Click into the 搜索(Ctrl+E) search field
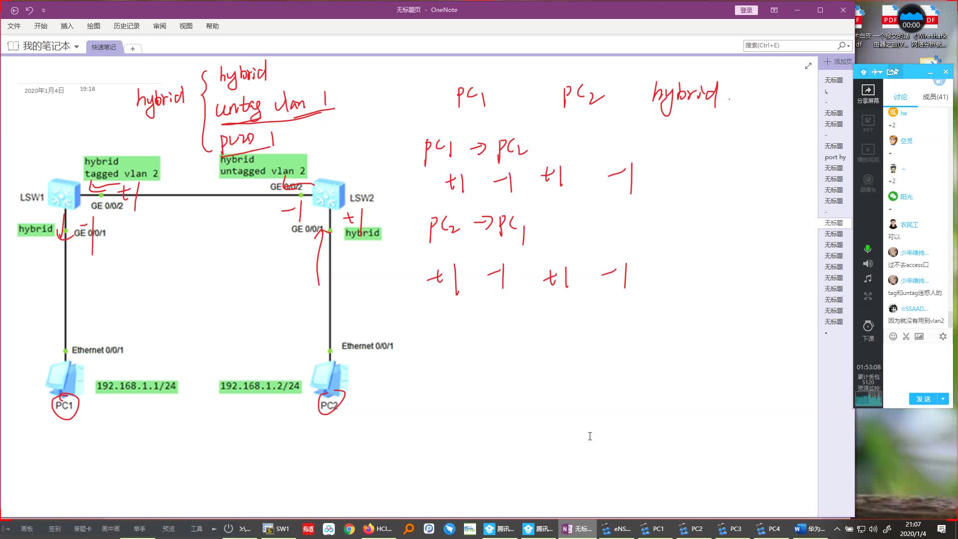This screenshot has width=958, height=539. point(788,45)
